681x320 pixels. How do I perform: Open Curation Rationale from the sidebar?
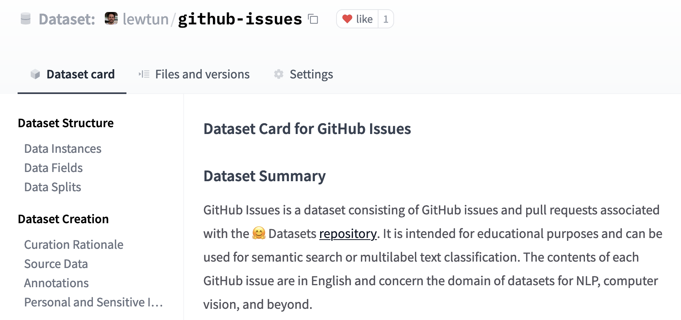pos(74,244)
